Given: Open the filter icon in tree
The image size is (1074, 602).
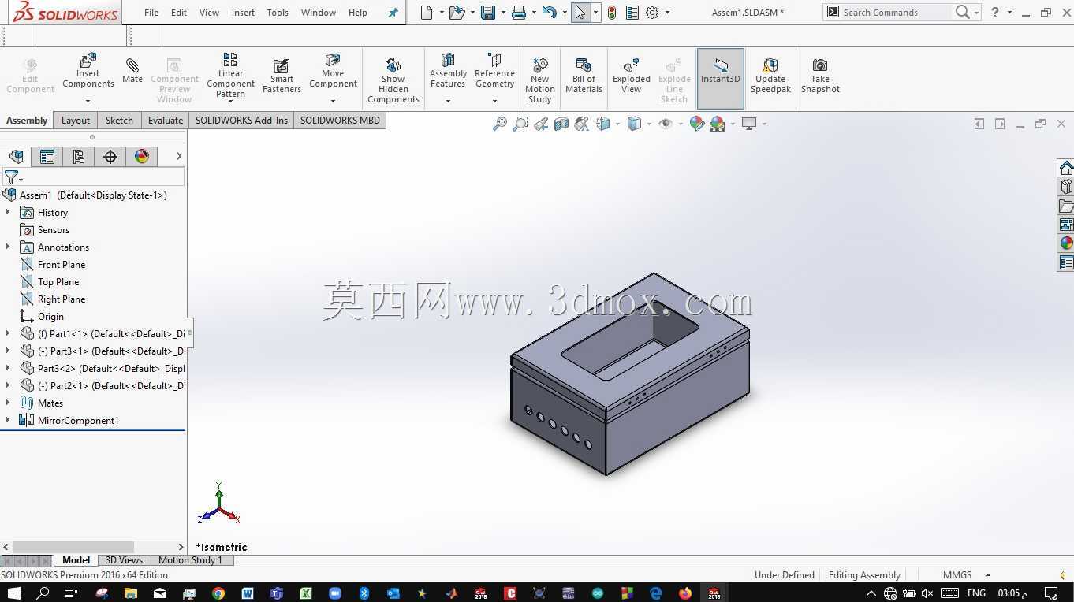Looking at the screenshot, I should tap(12, 177).
